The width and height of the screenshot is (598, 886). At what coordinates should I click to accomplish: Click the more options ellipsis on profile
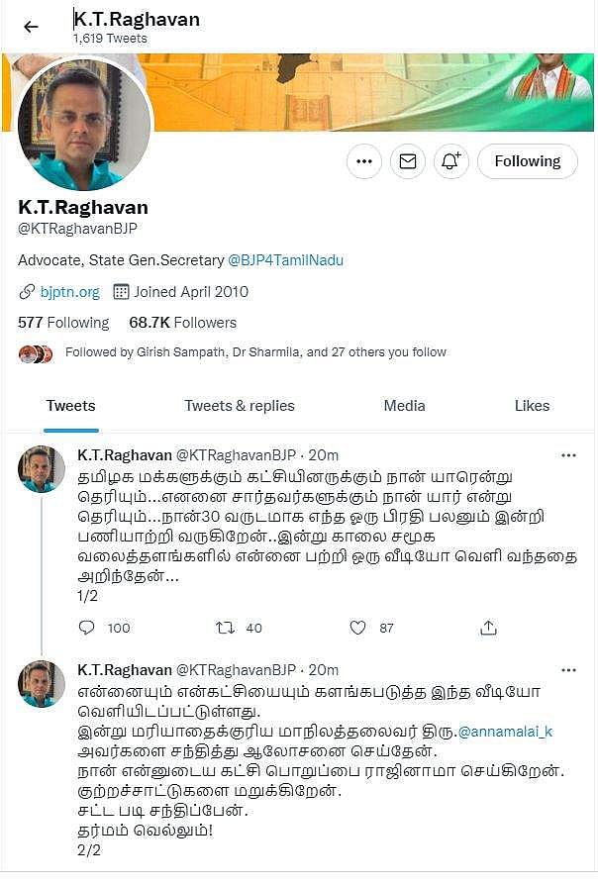[363, 160]
